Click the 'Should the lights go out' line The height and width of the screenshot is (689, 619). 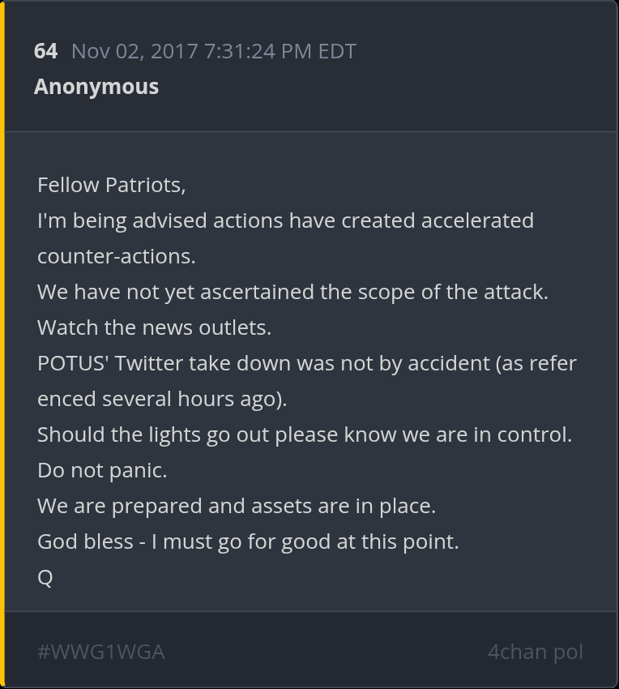(x=305, y=434)
